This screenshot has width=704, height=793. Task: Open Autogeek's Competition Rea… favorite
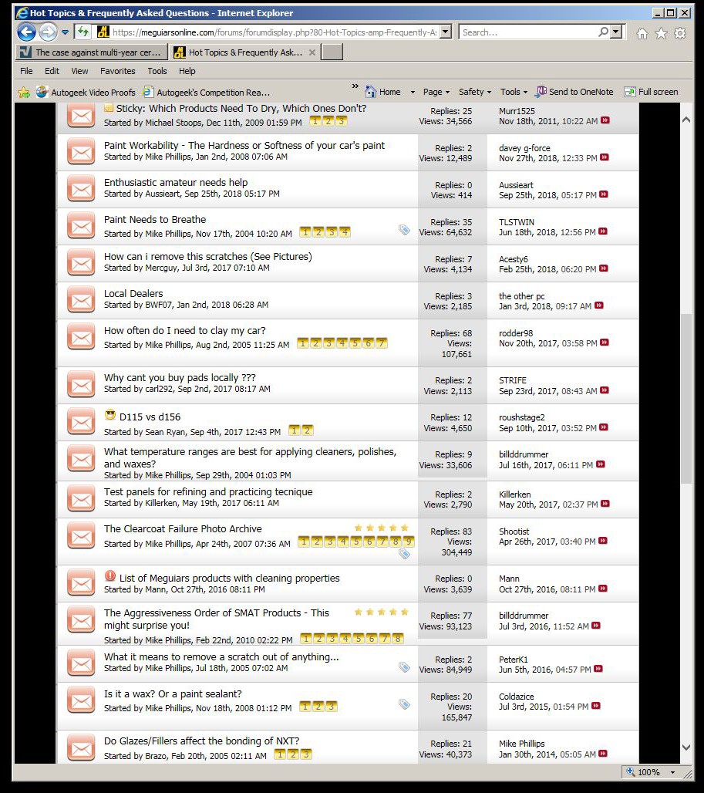click(x=206, y=93)
